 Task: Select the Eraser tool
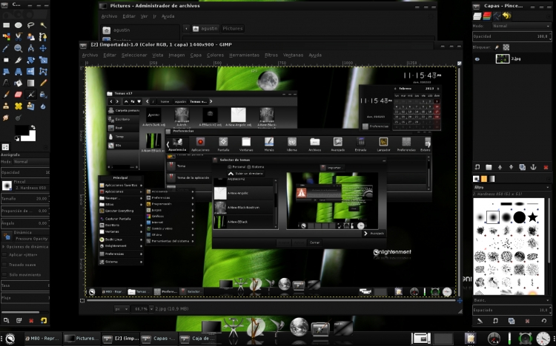pos(19,95)
